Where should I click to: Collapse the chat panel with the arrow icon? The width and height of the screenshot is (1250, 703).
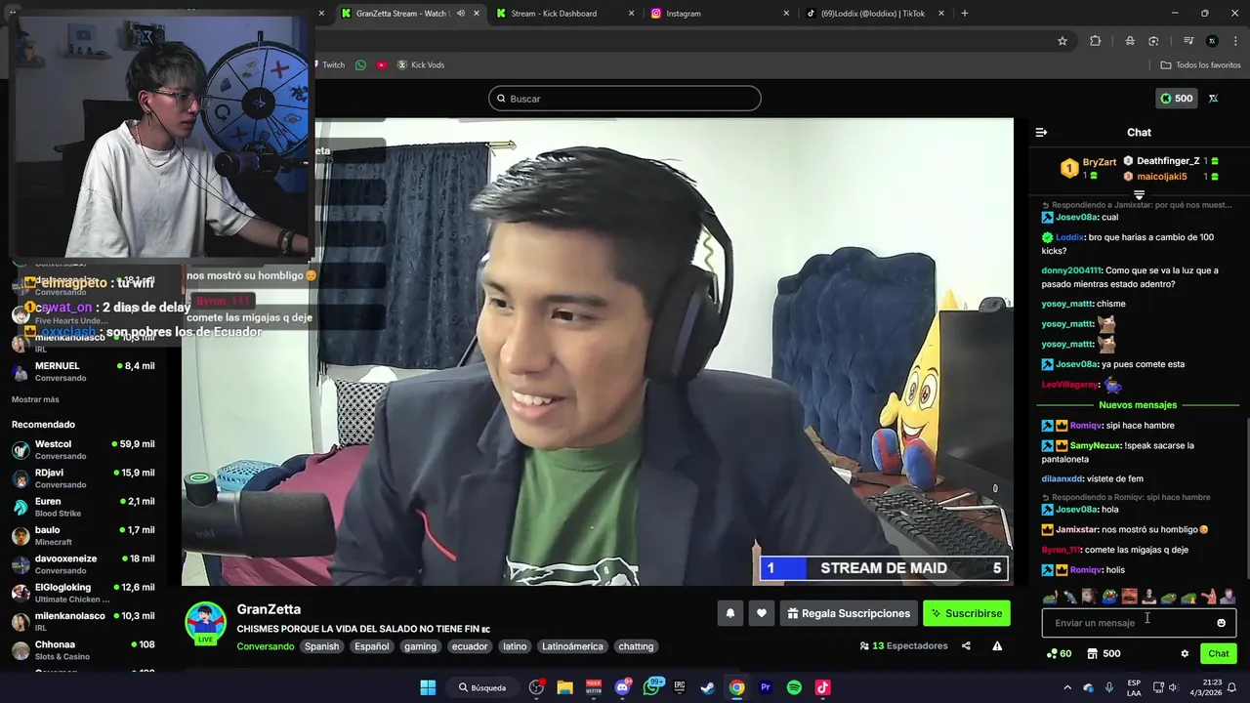(x=1041, y=132)
